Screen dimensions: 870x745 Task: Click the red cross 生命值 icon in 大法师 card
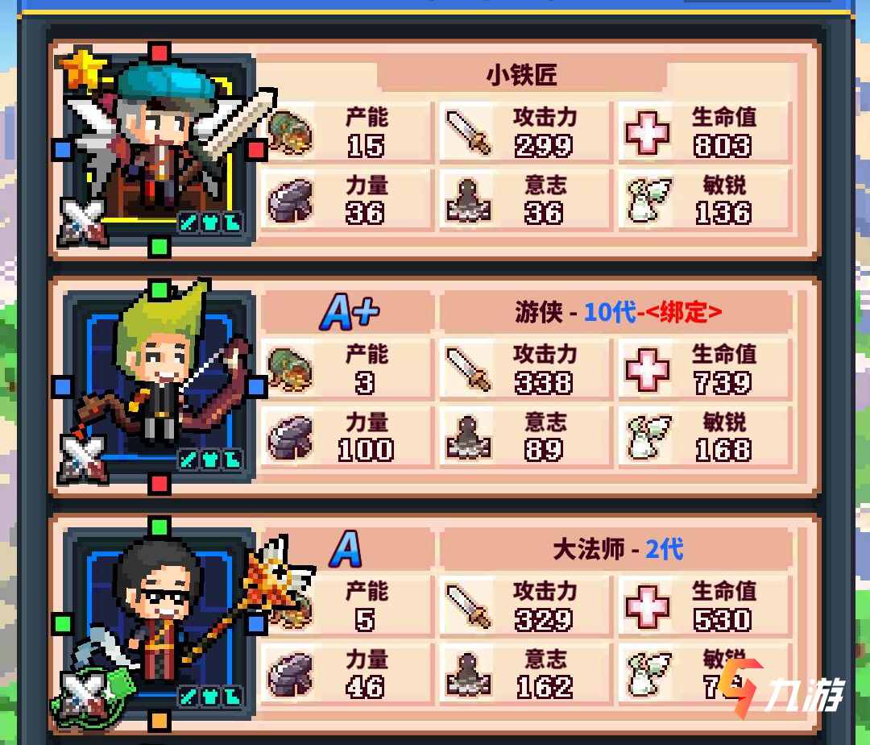pyautogui.click(x=647, y=606)
